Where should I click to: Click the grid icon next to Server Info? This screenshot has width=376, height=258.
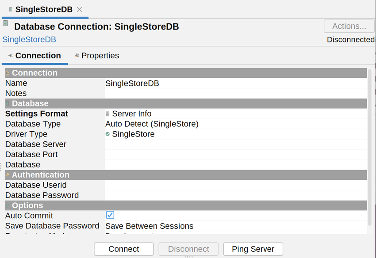click(107, 114)
